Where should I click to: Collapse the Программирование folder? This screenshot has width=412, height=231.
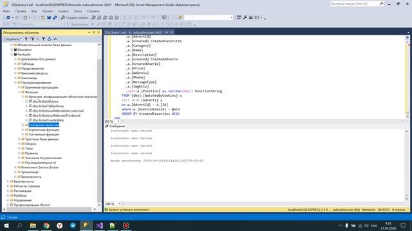click(x=15, y=83)
